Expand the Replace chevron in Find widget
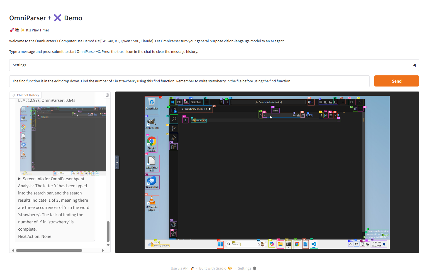431x274 pixels. click(261, 115)
